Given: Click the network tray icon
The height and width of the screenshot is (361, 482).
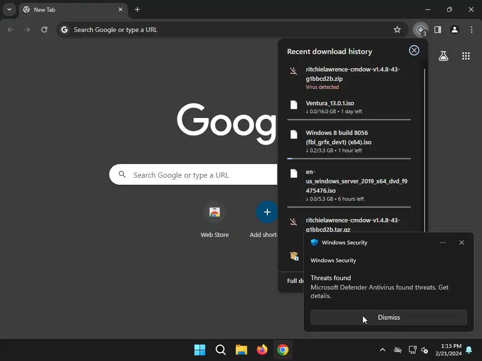Looking at the screenshot, I should coord(412,350).
